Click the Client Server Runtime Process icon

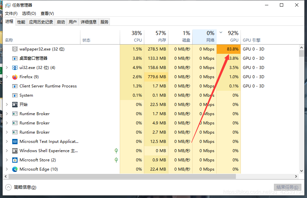pyautogui.click(x=15, y=86)
